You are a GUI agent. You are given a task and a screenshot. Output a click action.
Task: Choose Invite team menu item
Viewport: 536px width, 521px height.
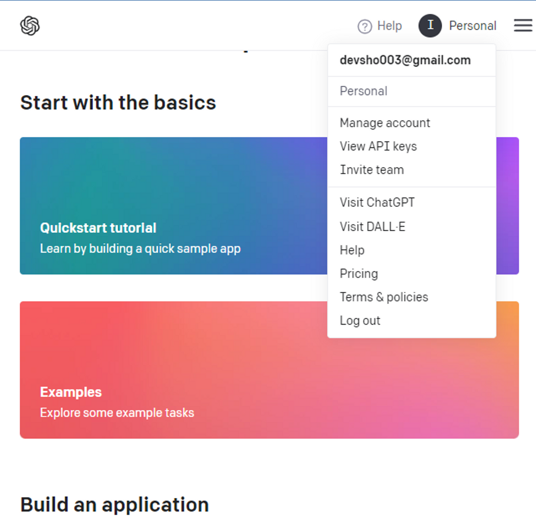tap(371, 170)
